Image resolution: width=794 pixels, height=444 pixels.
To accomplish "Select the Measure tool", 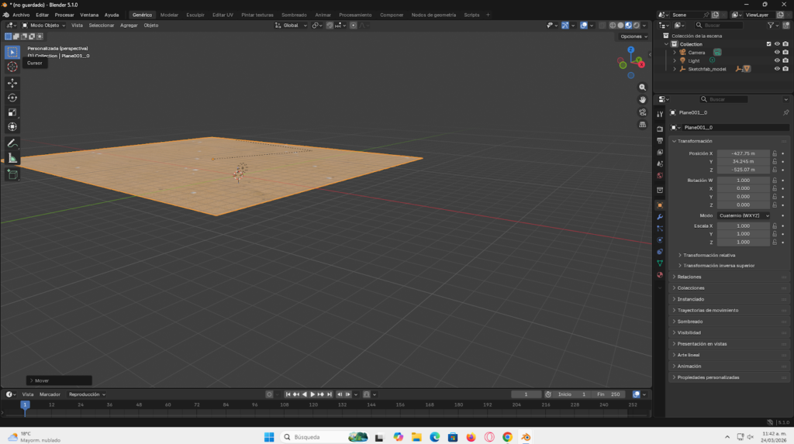I will click(12, 159).
